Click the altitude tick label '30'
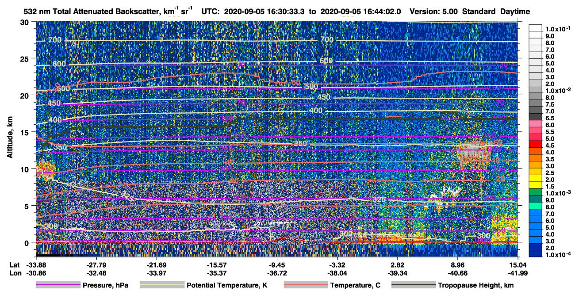This screenshot has height=295, width=575. coord(26,22)
